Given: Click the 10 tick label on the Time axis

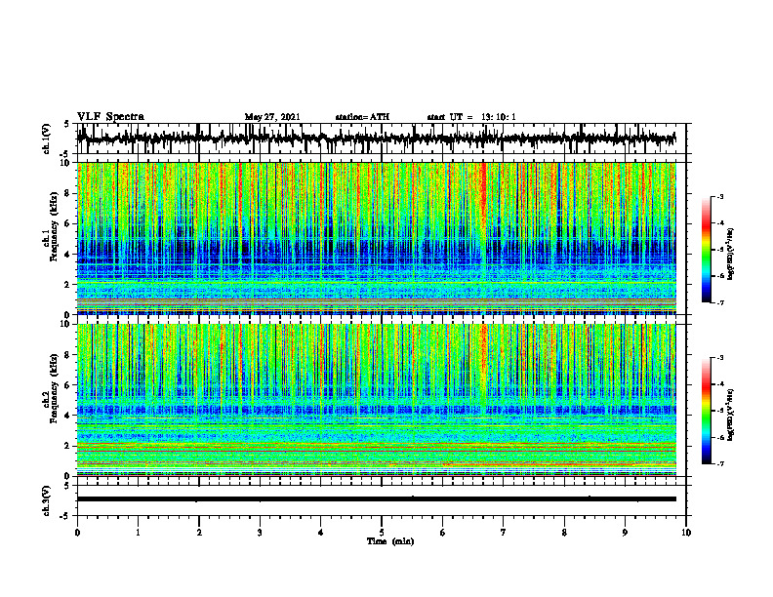Looking at the screenshot, I should (x=686, y=533).
